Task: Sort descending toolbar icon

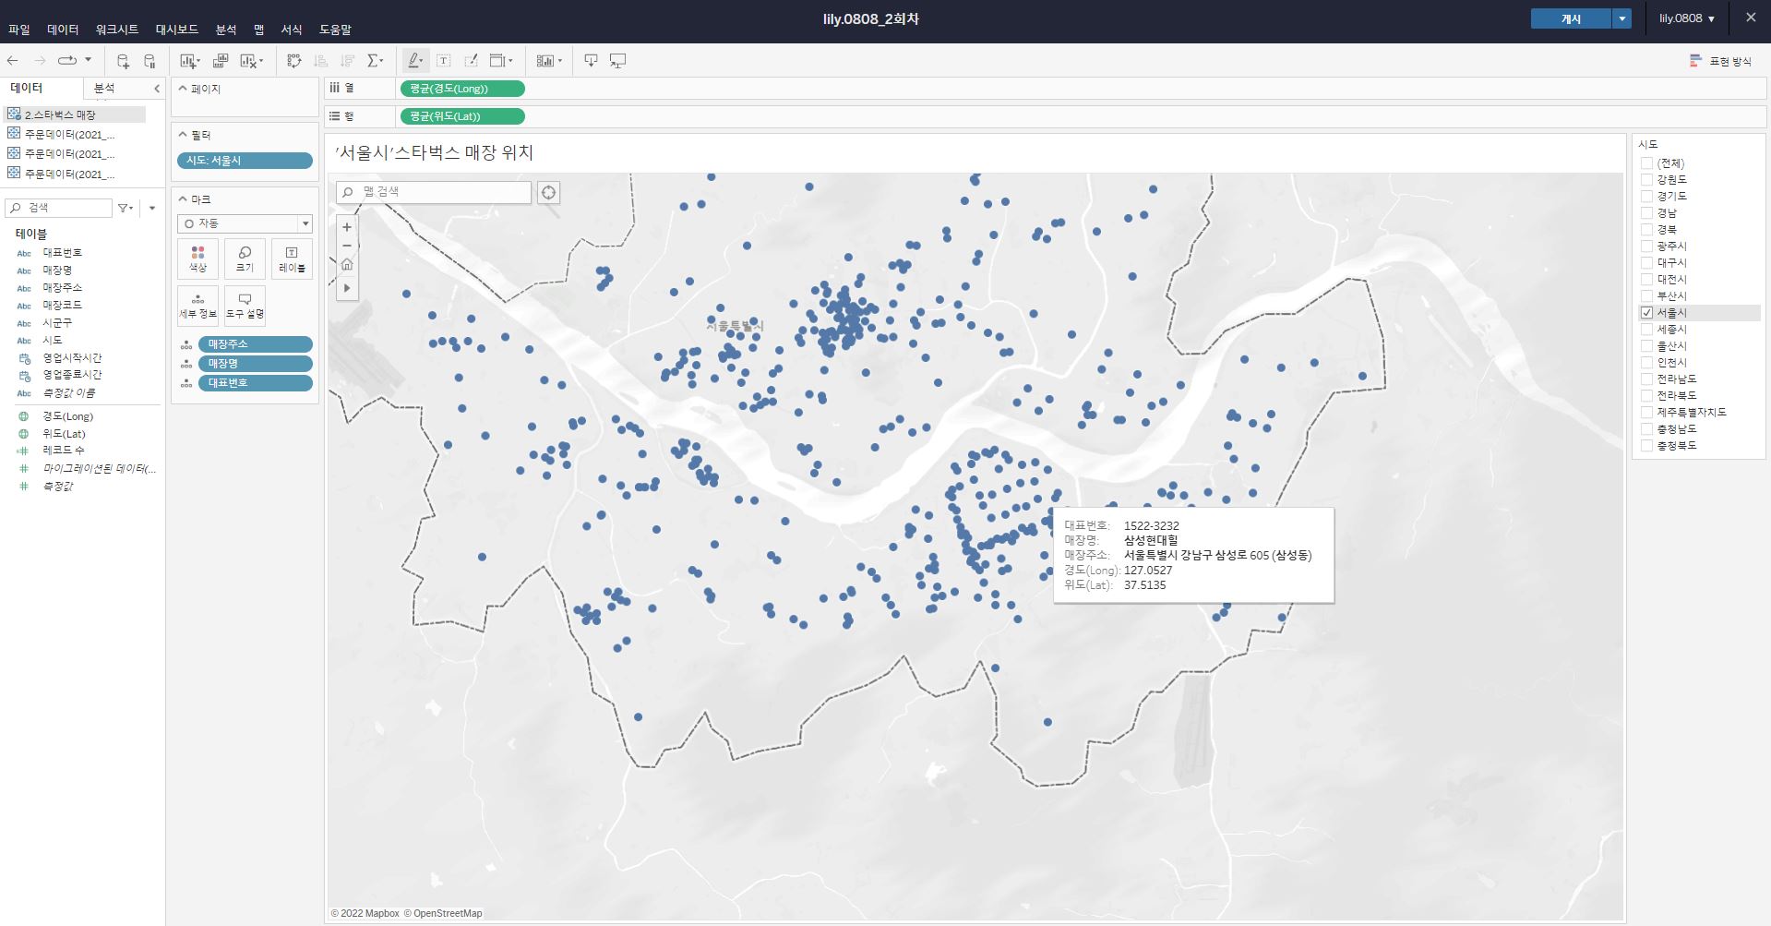Action: (348, 61)
